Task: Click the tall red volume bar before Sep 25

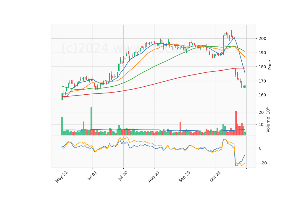Action: click(180, 129)
